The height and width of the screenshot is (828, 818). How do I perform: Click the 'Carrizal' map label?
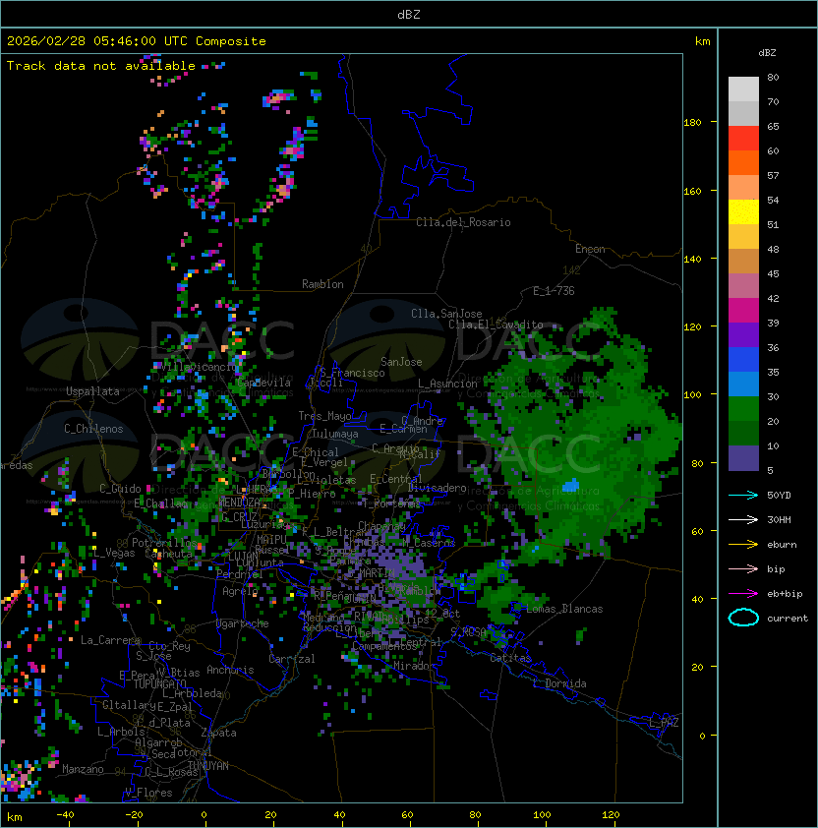pos(292,659)
